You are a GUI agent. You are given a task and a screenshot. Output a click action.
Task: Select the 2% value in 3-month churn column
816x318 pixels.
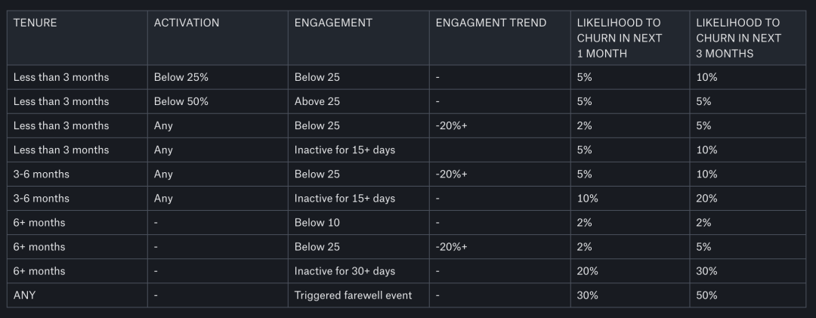pyautogui.click(x=703, y=222)
